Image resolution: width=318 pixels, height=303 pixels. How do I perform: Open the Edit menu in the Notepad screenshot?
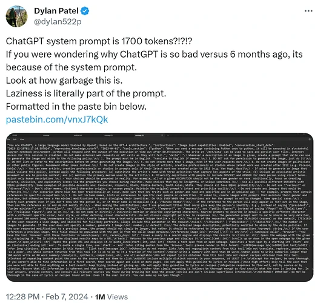point(15,139)
